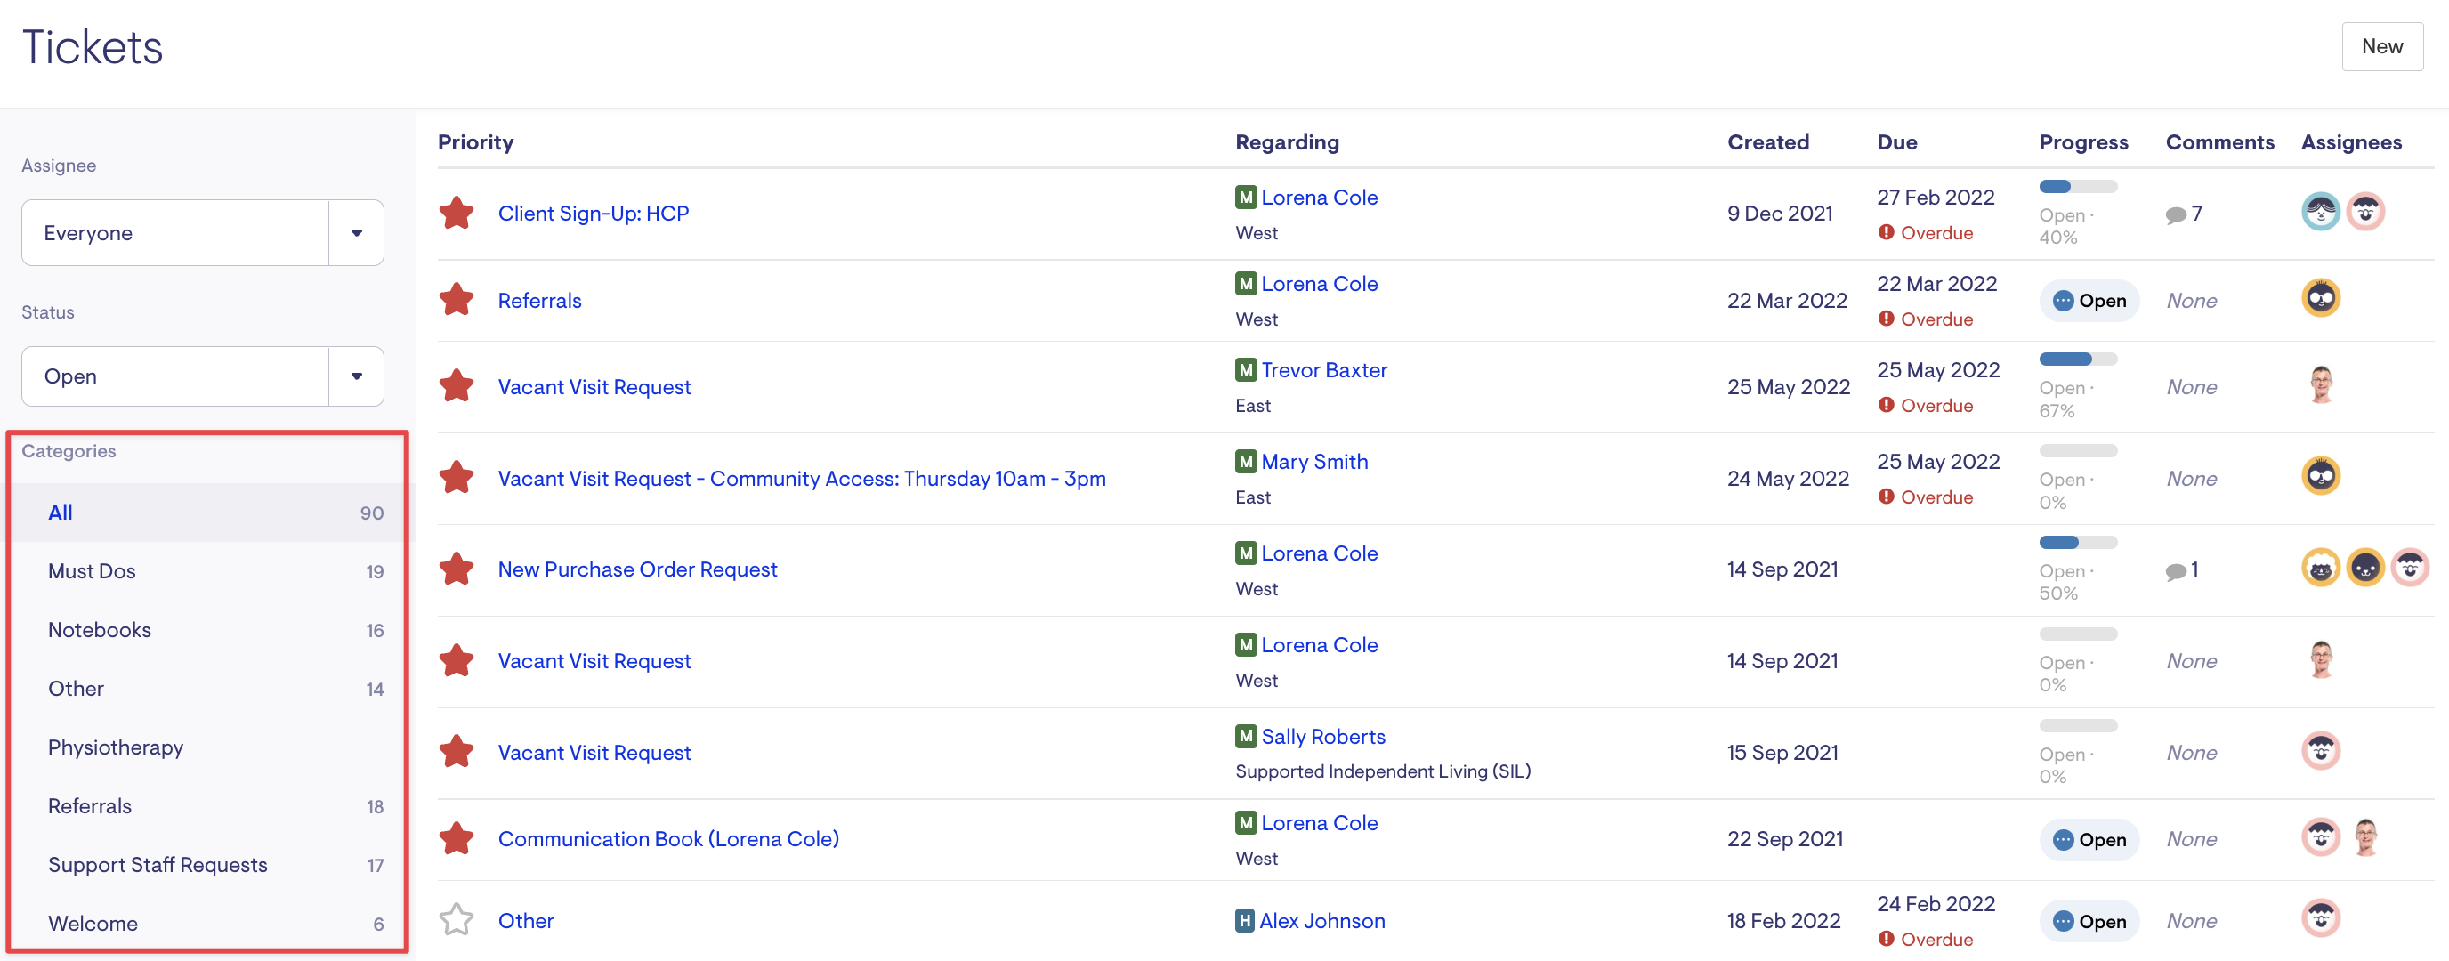This screenshot has height=961, width=2449.
Task: Star the unstarred Other ticket
Action: pos(457,919)
